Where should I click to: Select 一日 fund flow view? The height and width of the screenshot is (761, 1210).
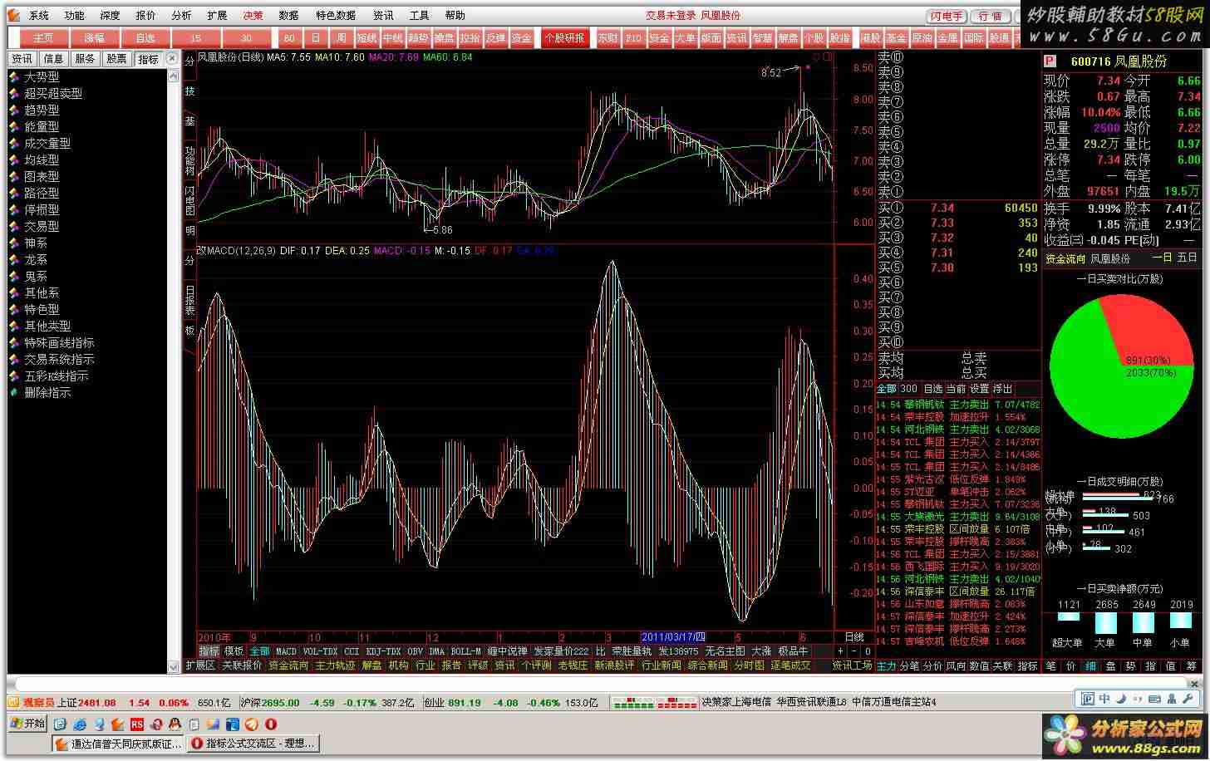[1162, 258]
